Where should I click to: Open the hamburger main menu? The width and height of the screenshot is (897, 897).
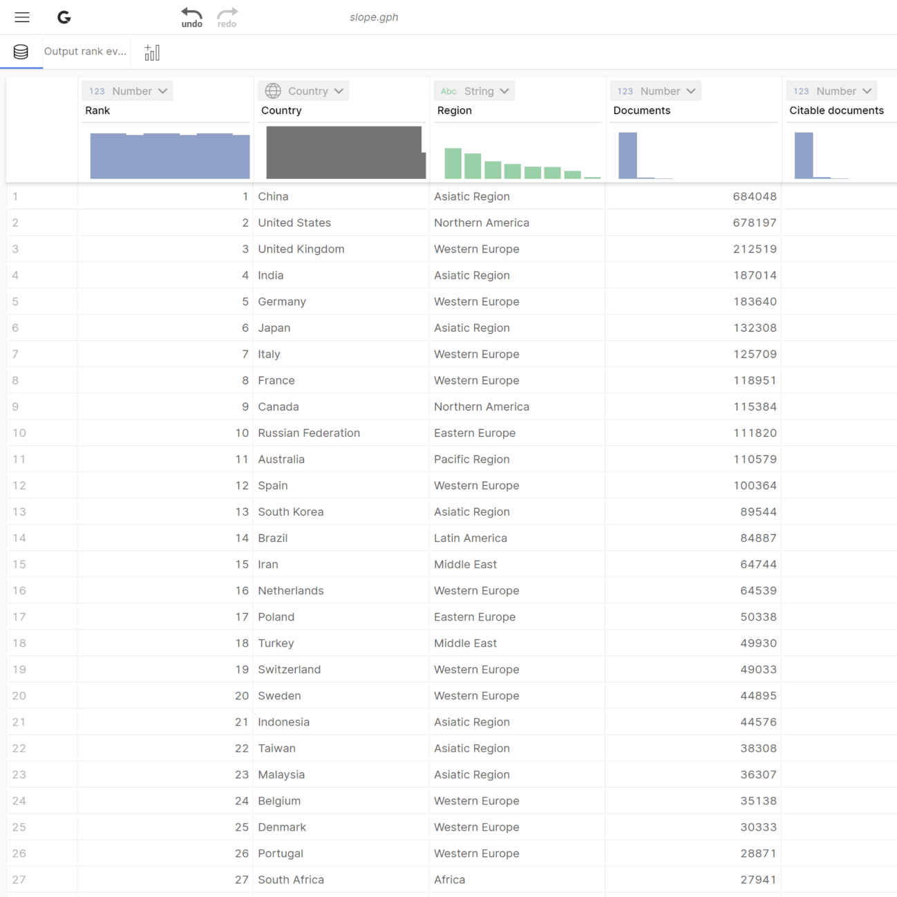point(22,17)
